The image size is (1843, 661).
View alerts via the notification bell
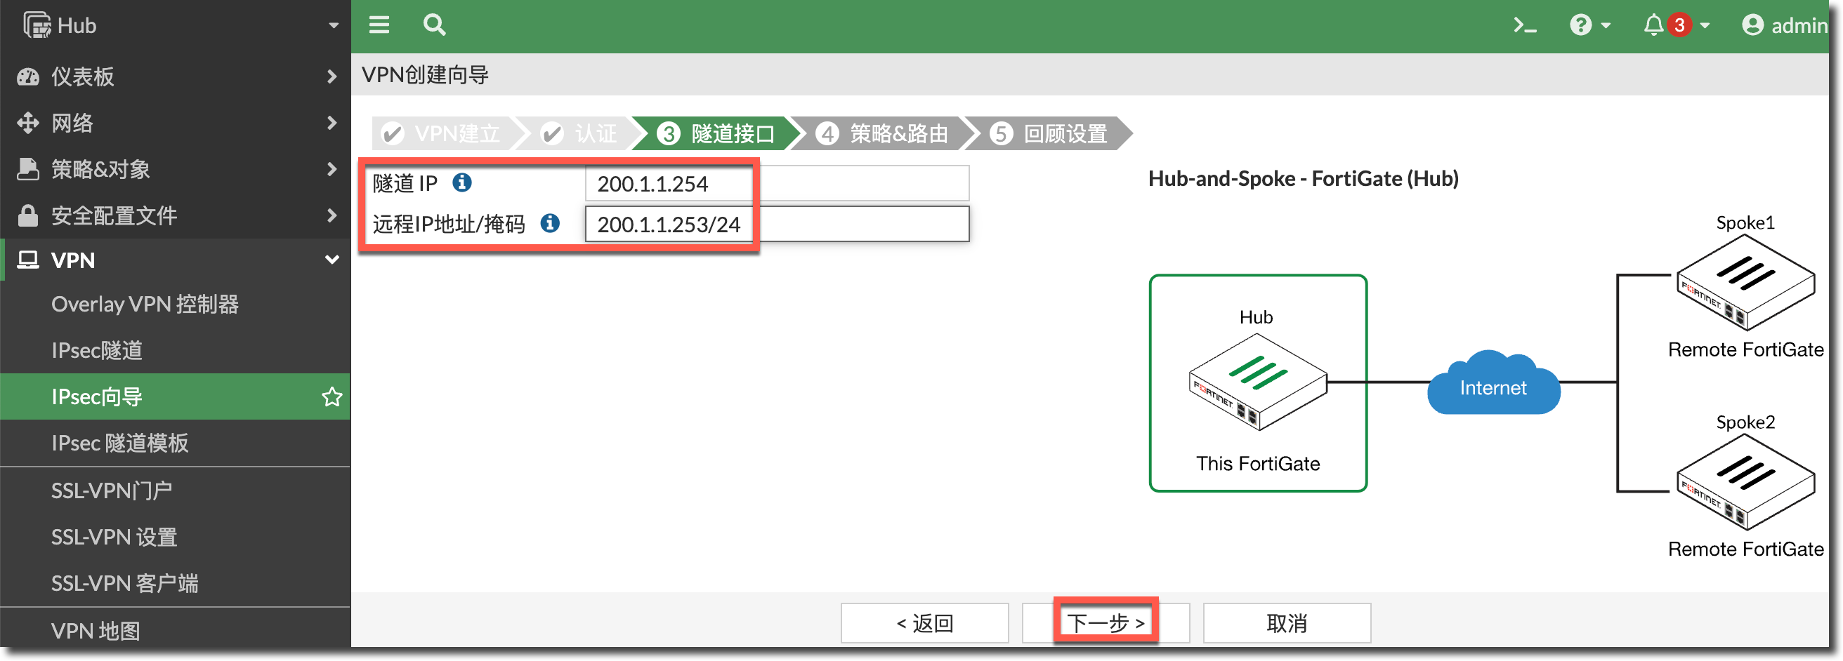pyautogui.click(x=1653, y=25)
